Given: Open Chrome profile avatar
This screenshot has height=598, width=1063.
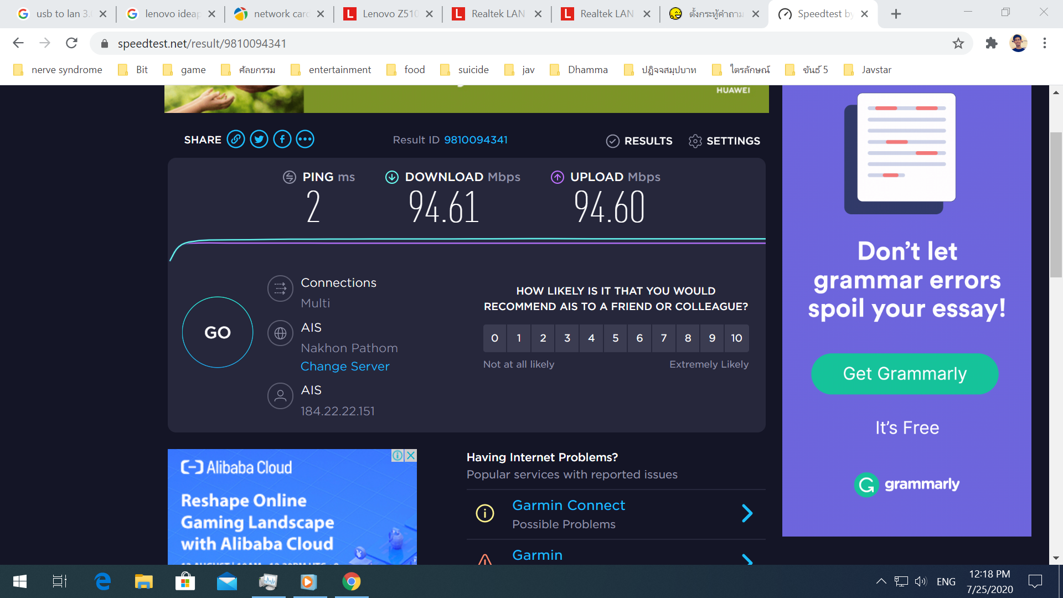Looking at the screenshot, I should (x=1018, y=43).
